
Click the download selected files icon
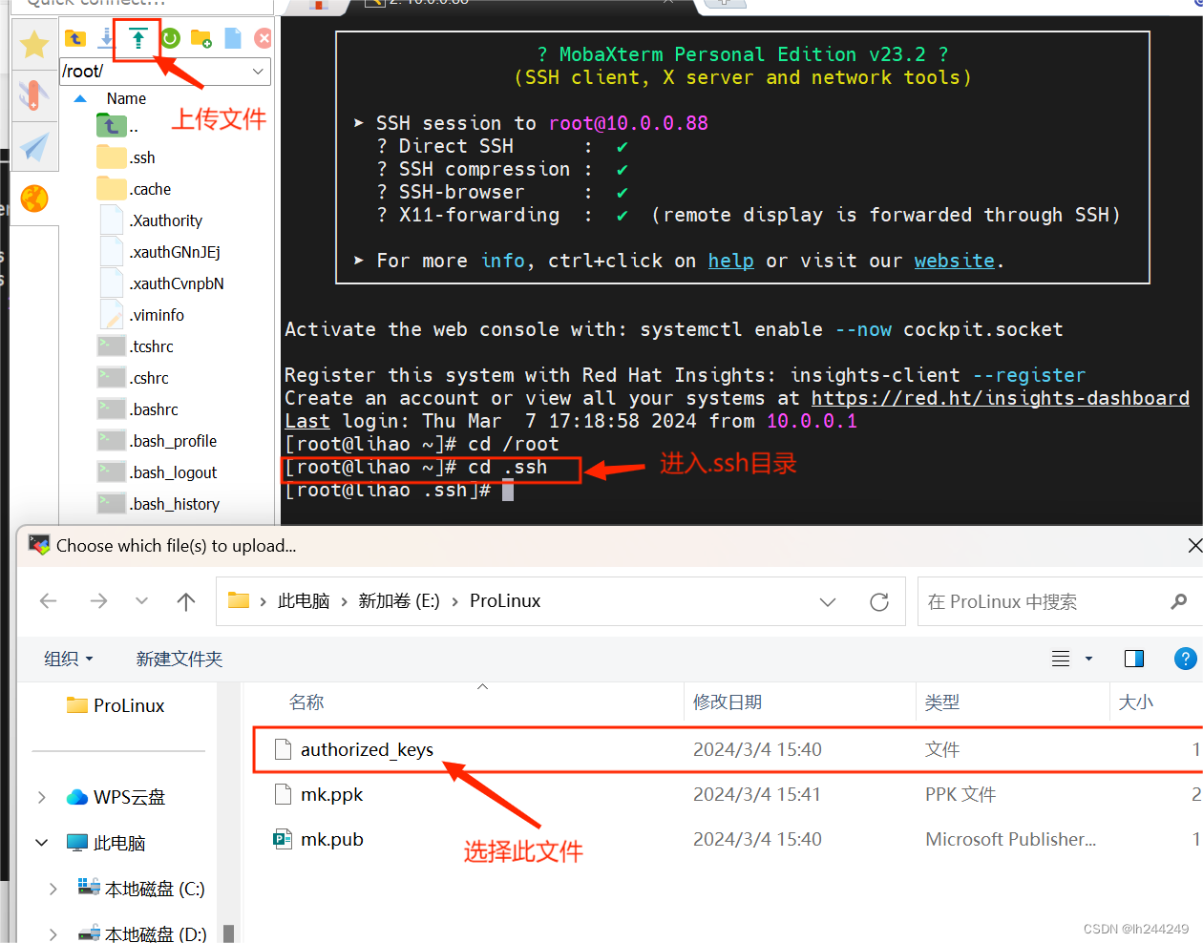(107, 38)
